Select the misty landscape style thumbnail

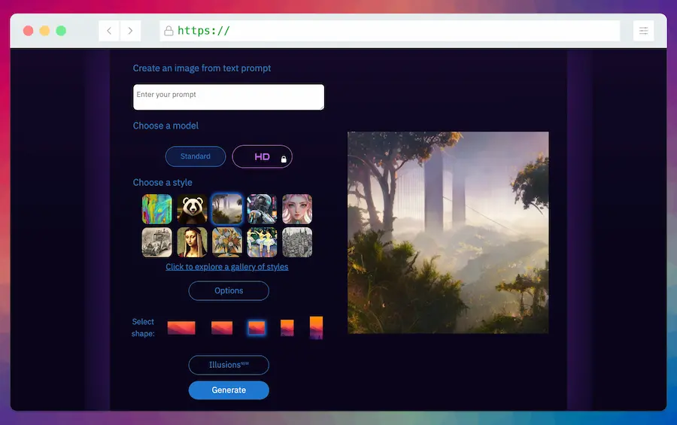click(x=227, y=209)
